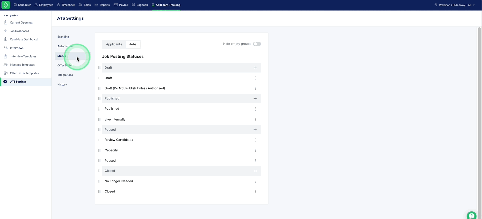Click the drag handle of the Published group header
The width and height of the screenshot is (482, 219).
[99, 98]
